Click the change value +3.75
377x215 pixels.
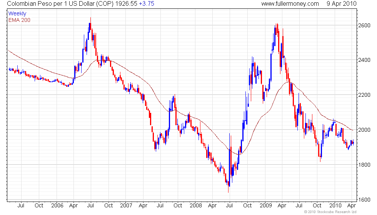147,4
